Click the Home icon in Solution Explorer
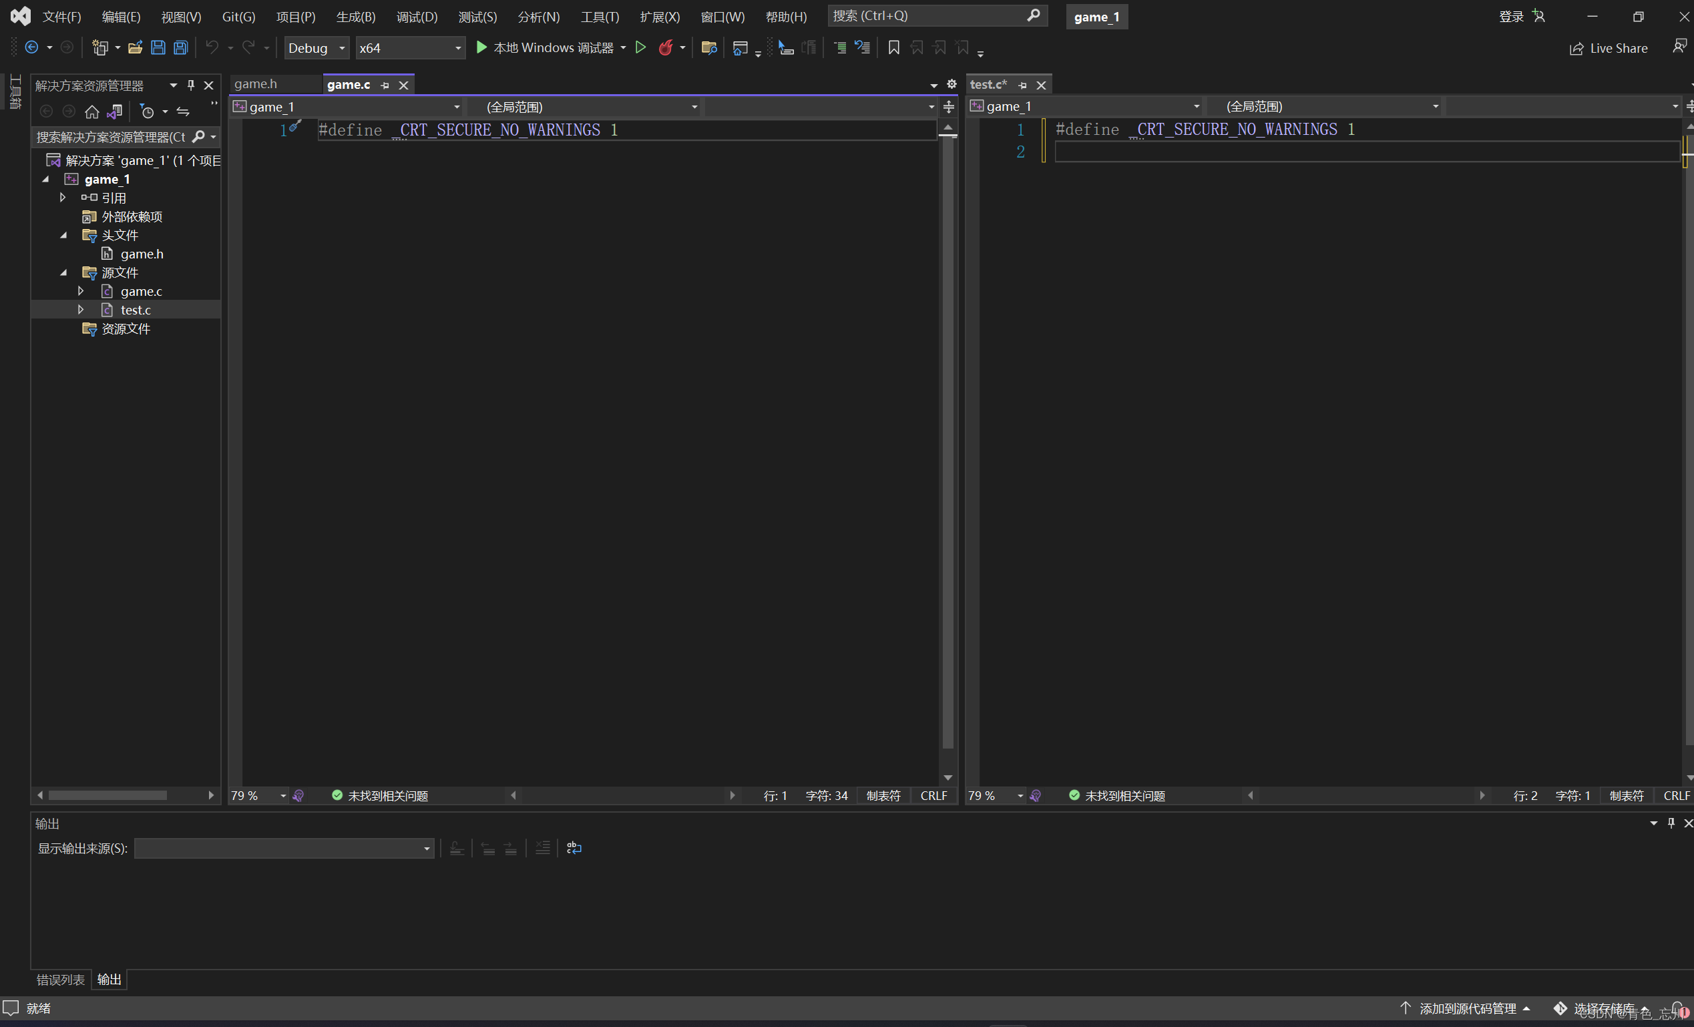 point(92,112)
